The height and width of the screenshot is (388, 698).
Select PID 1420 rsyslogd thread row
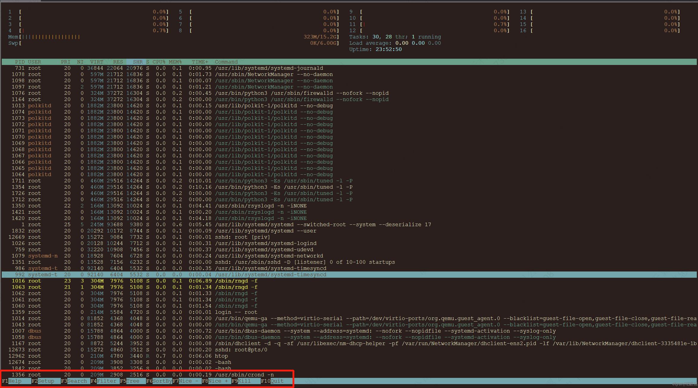tap(349, 218)
